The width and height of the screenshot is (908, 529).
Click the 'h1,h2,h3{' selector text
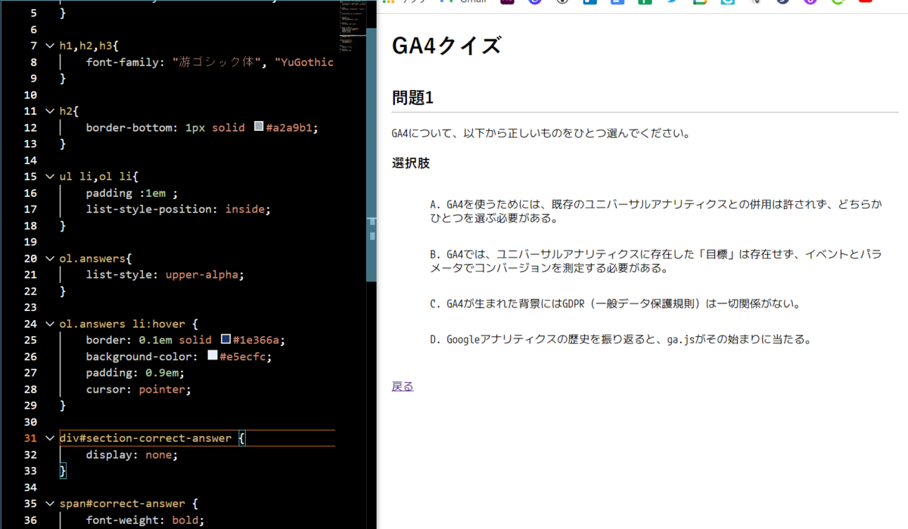[89, 46]
